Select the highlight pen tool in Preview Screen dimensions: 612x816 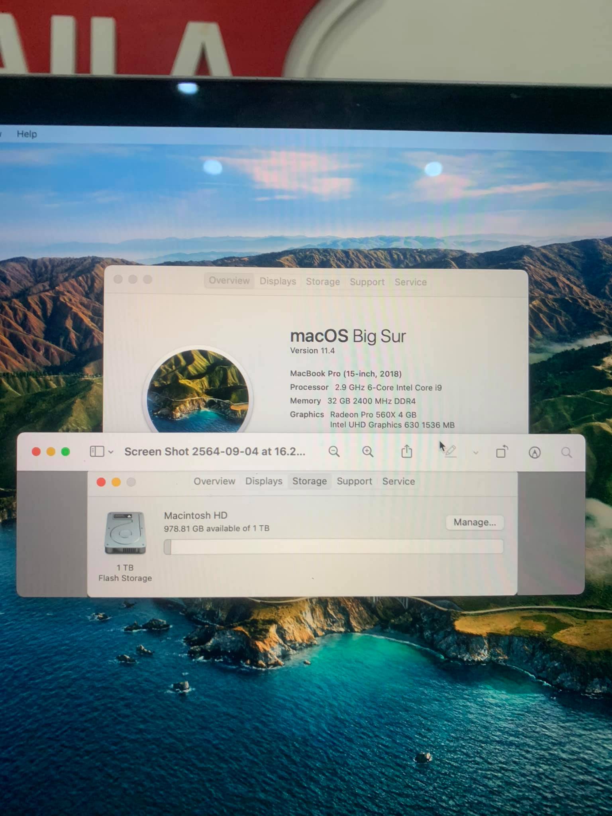450,452
